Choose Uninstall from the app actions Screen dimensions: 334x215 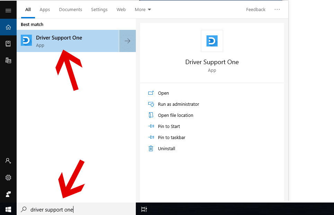coord(166,148)
